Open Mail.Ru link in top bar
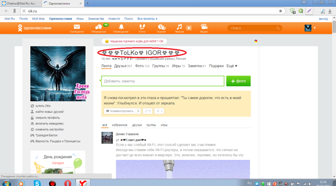Image resolution: width=336 pixels, height=186 pixels. point(10,18)
